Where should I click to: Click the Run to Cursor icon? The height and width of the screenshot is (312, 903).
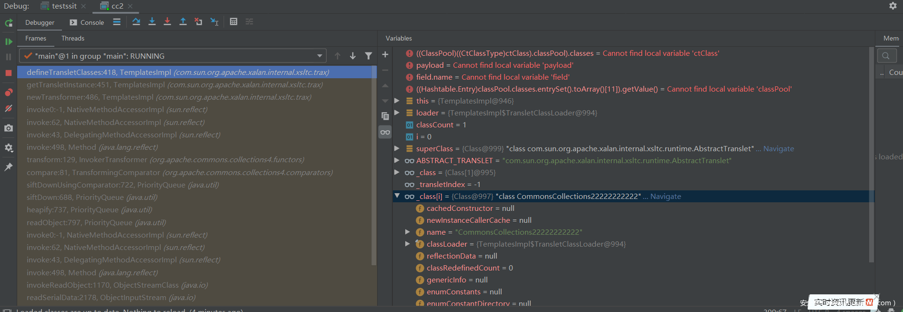[215, 22]
